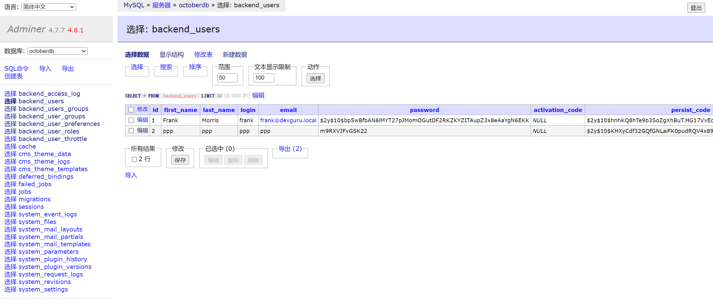Click the 选择 action button

tap(315, 78)
